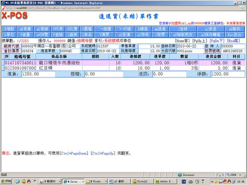Click Internet Explorer quick launch icon
The height and width of the screenshot is (185, 247).
click(17, 181)
